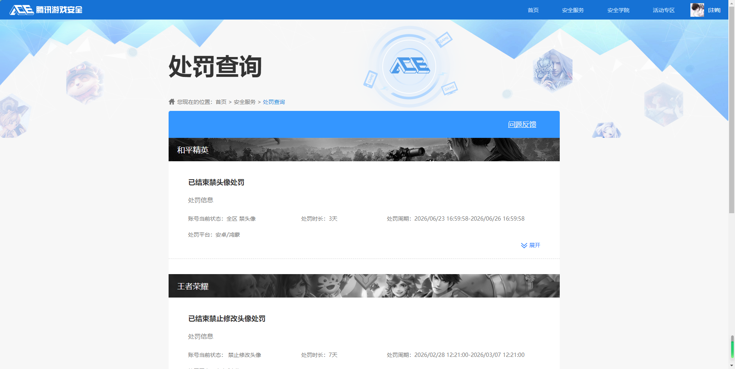Image resolution: width=735 pixels, height=369 pixels.
Task: Go to 首页 in the breadcrumb
Action: 221,102
